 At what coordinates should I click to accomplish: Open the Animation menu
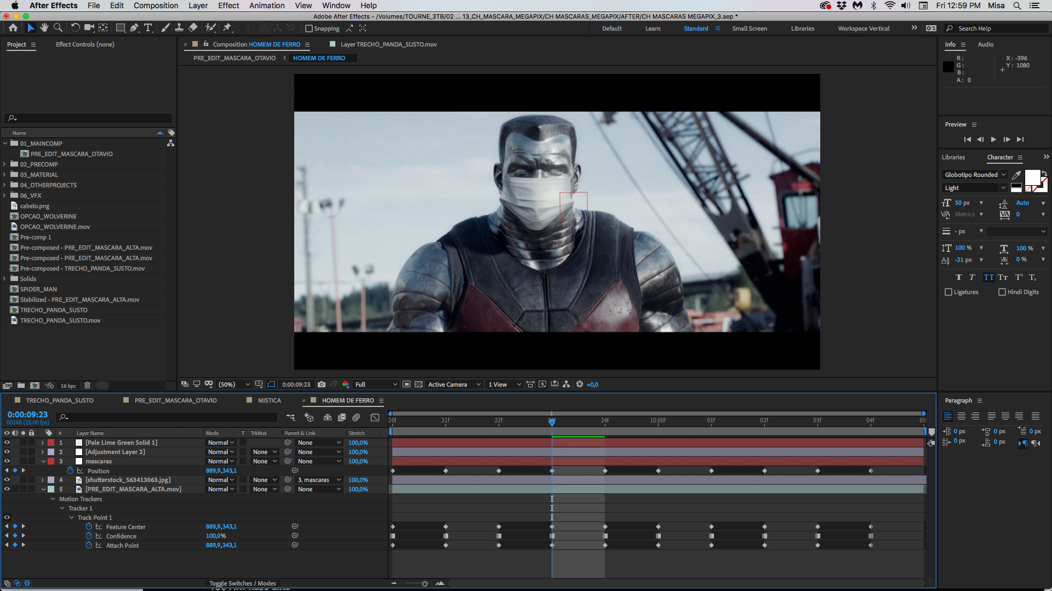point(267,5)
